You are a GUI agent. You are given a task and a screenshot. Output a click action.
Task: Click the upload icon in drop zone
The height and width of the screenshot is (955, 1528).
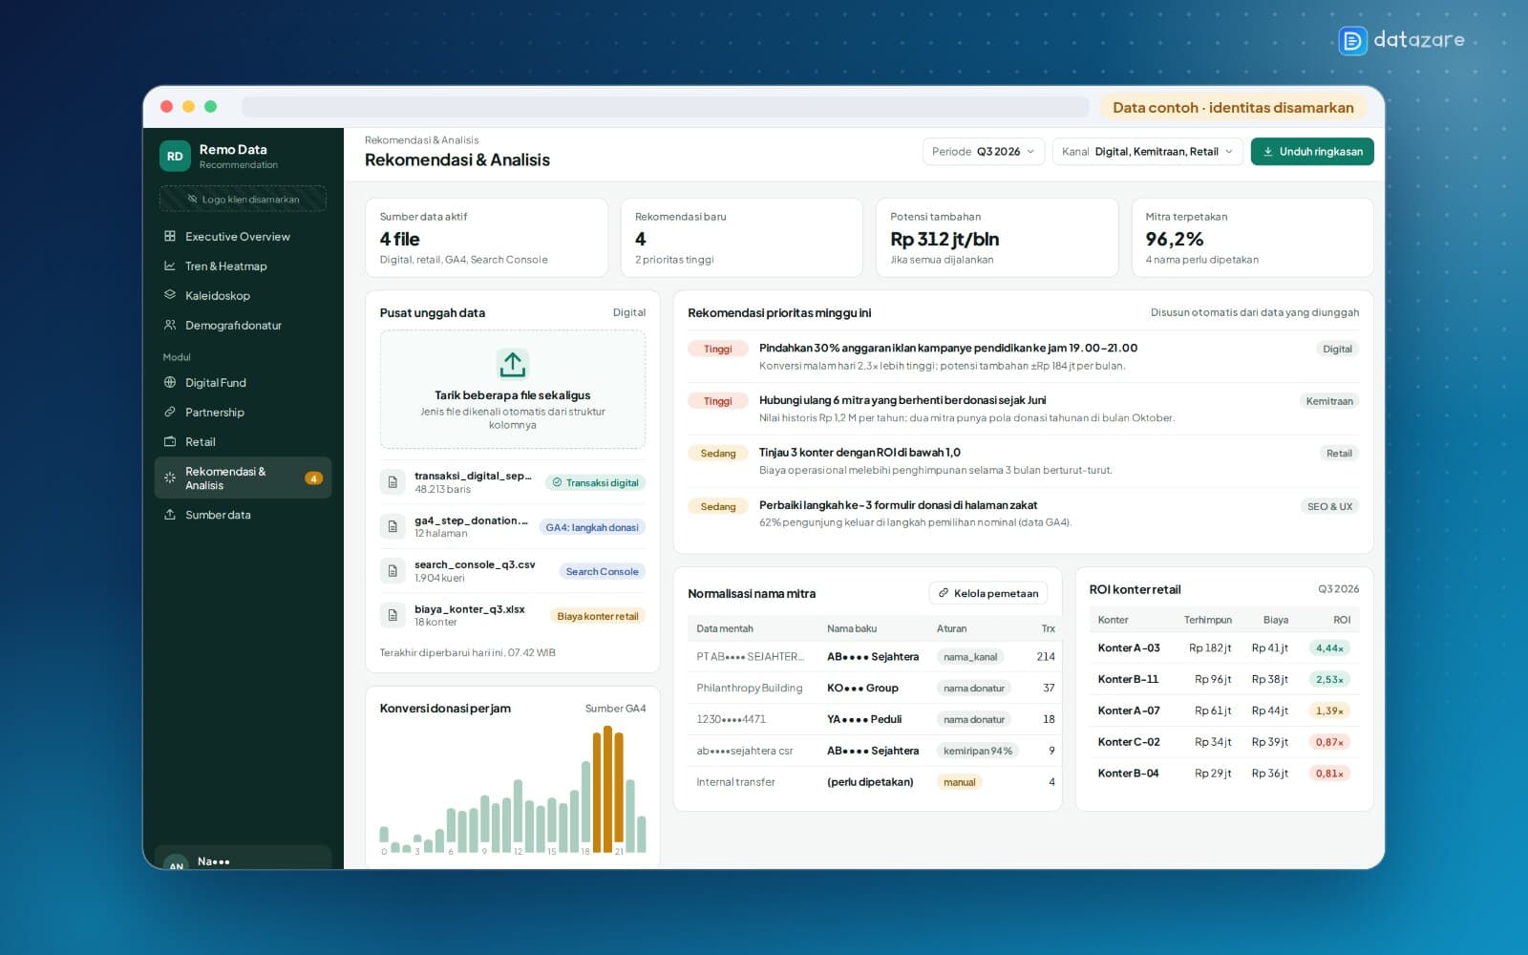click(x=513, y=364)
